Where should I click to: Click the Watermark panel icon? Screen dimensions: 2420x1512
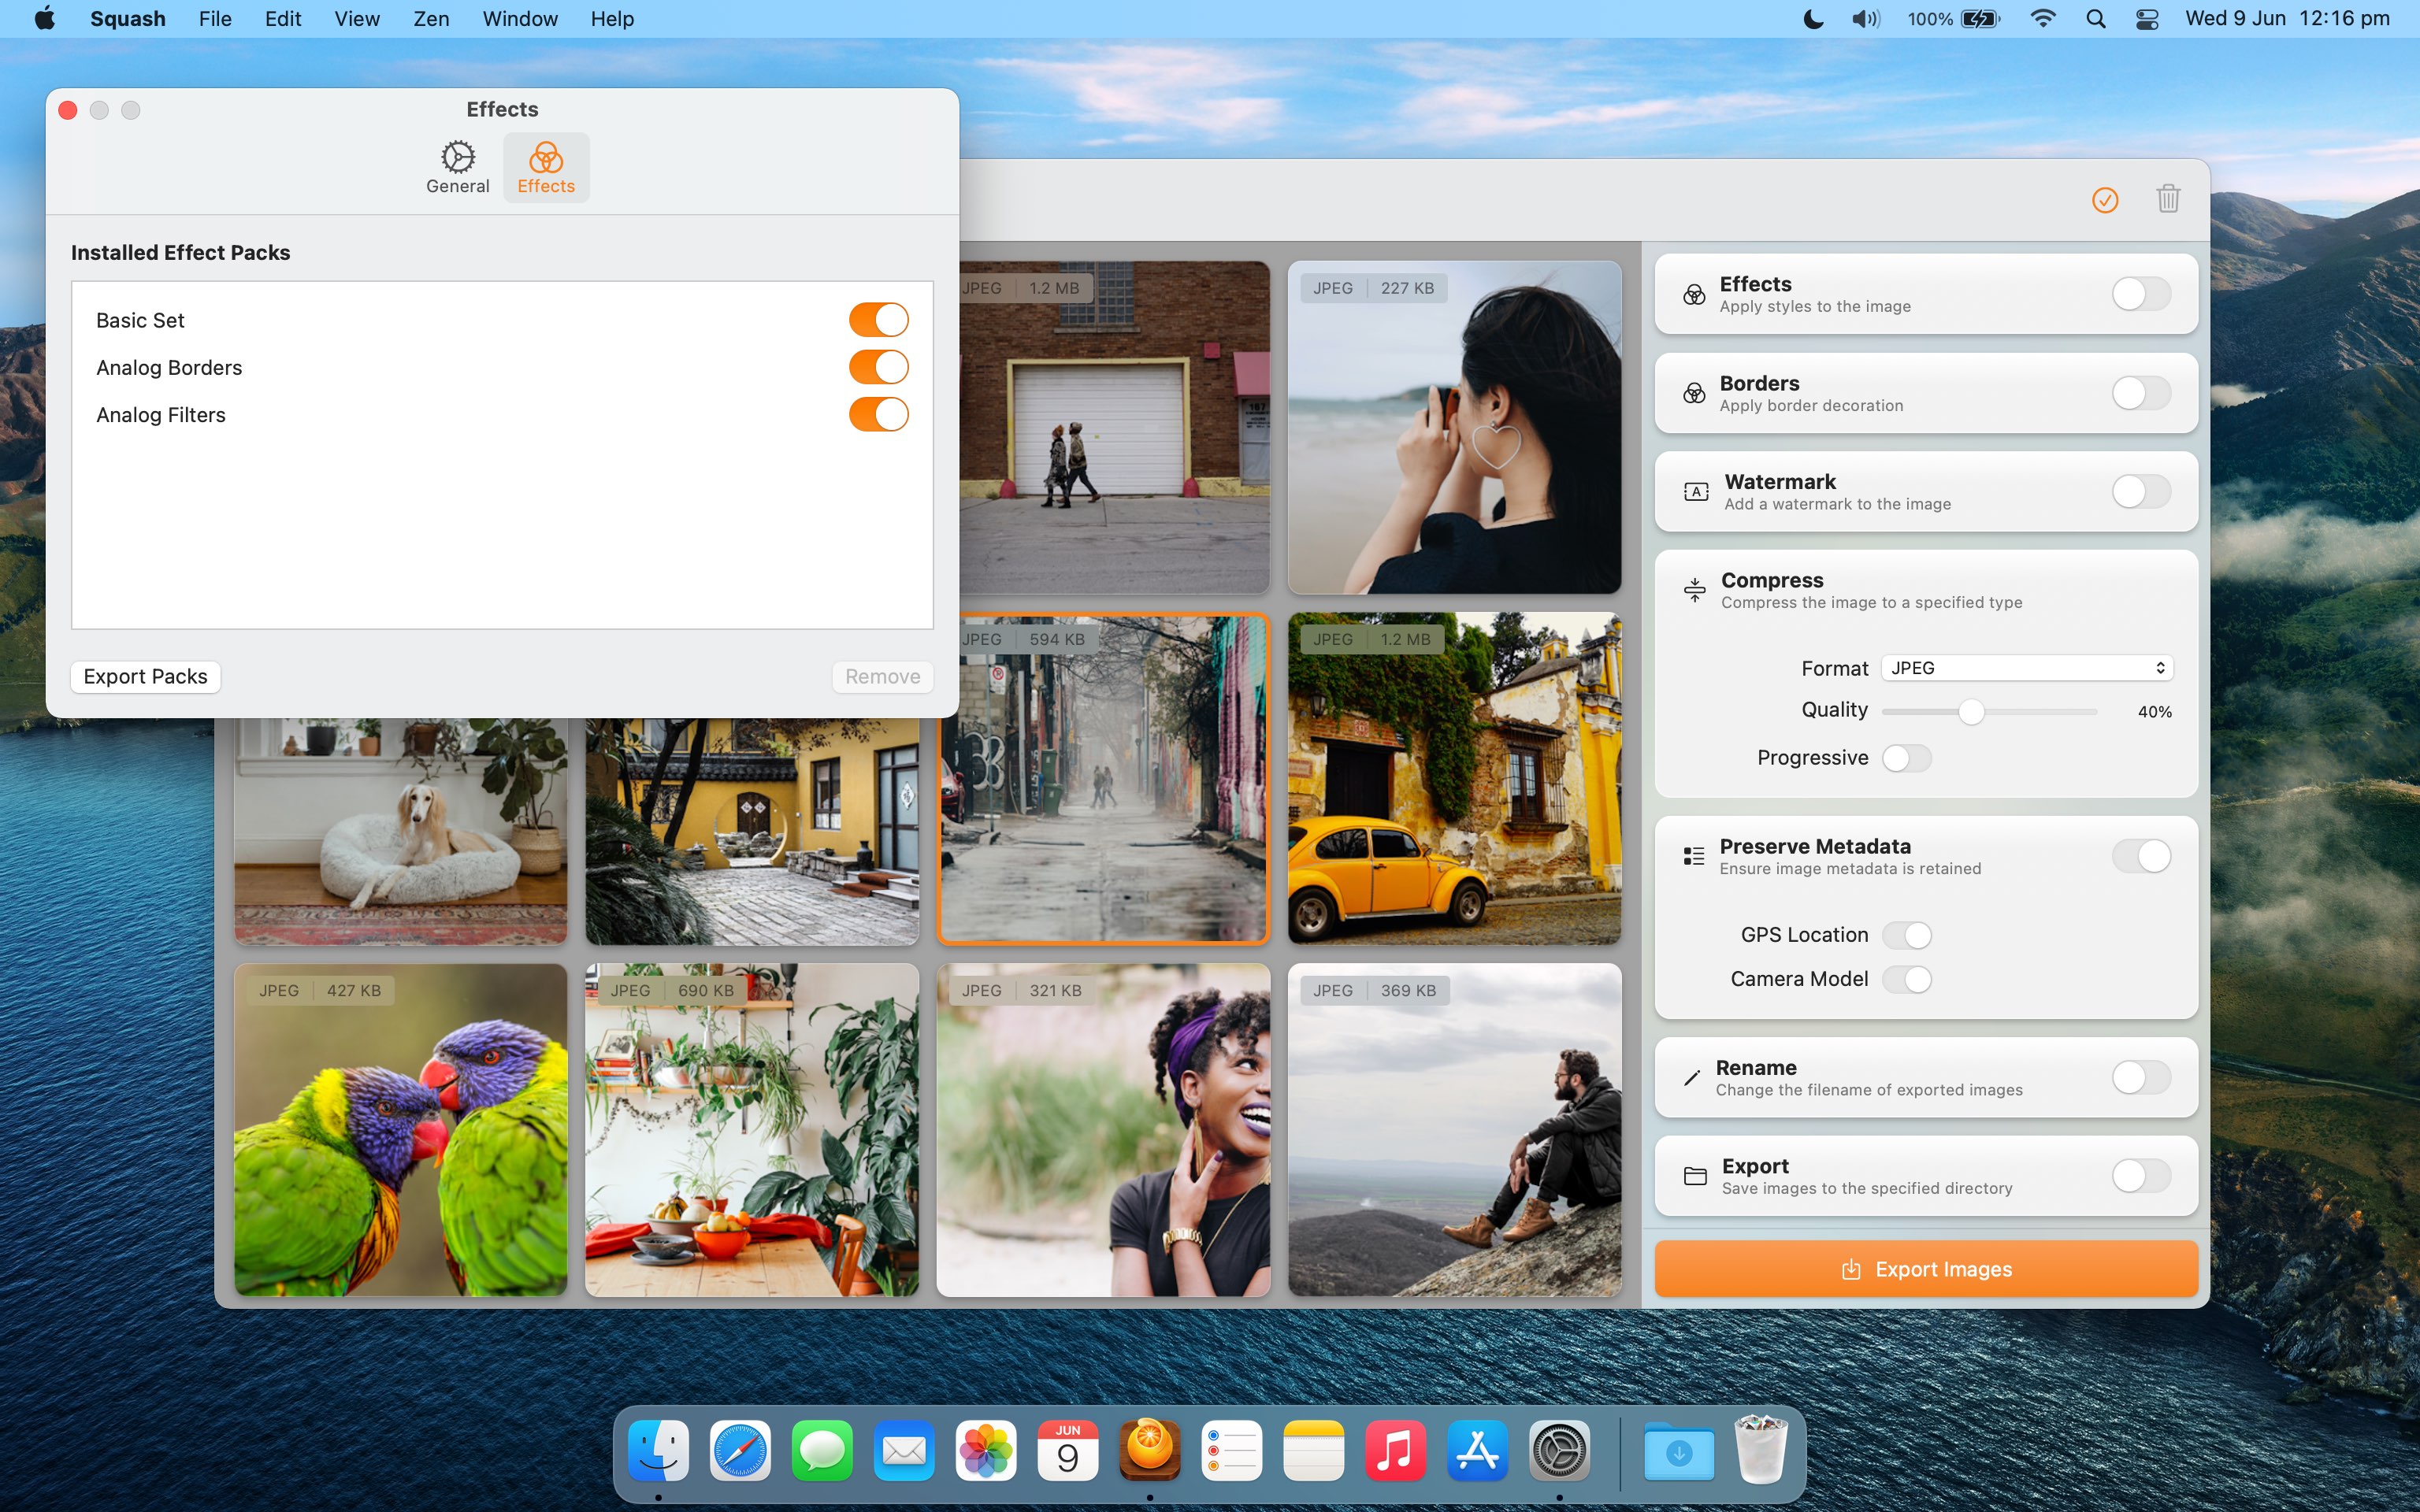(x=1696, y=491)
